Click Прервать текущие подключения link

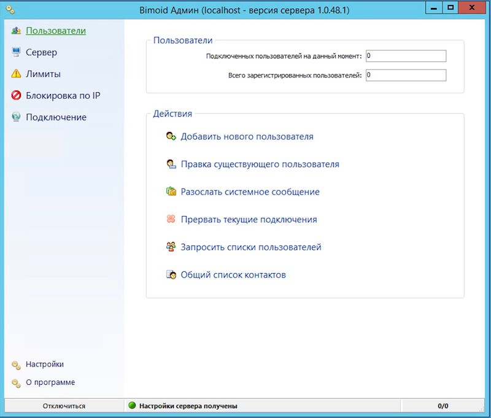pos(249,220)
